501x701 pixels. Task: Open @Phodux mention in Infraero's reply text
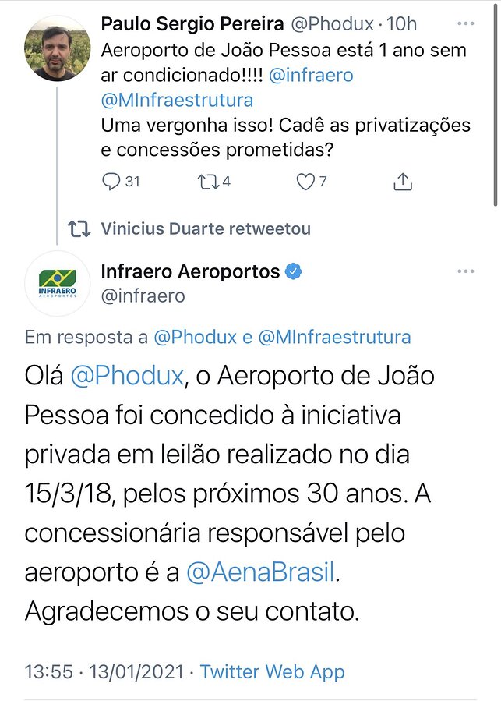point(126,376)
